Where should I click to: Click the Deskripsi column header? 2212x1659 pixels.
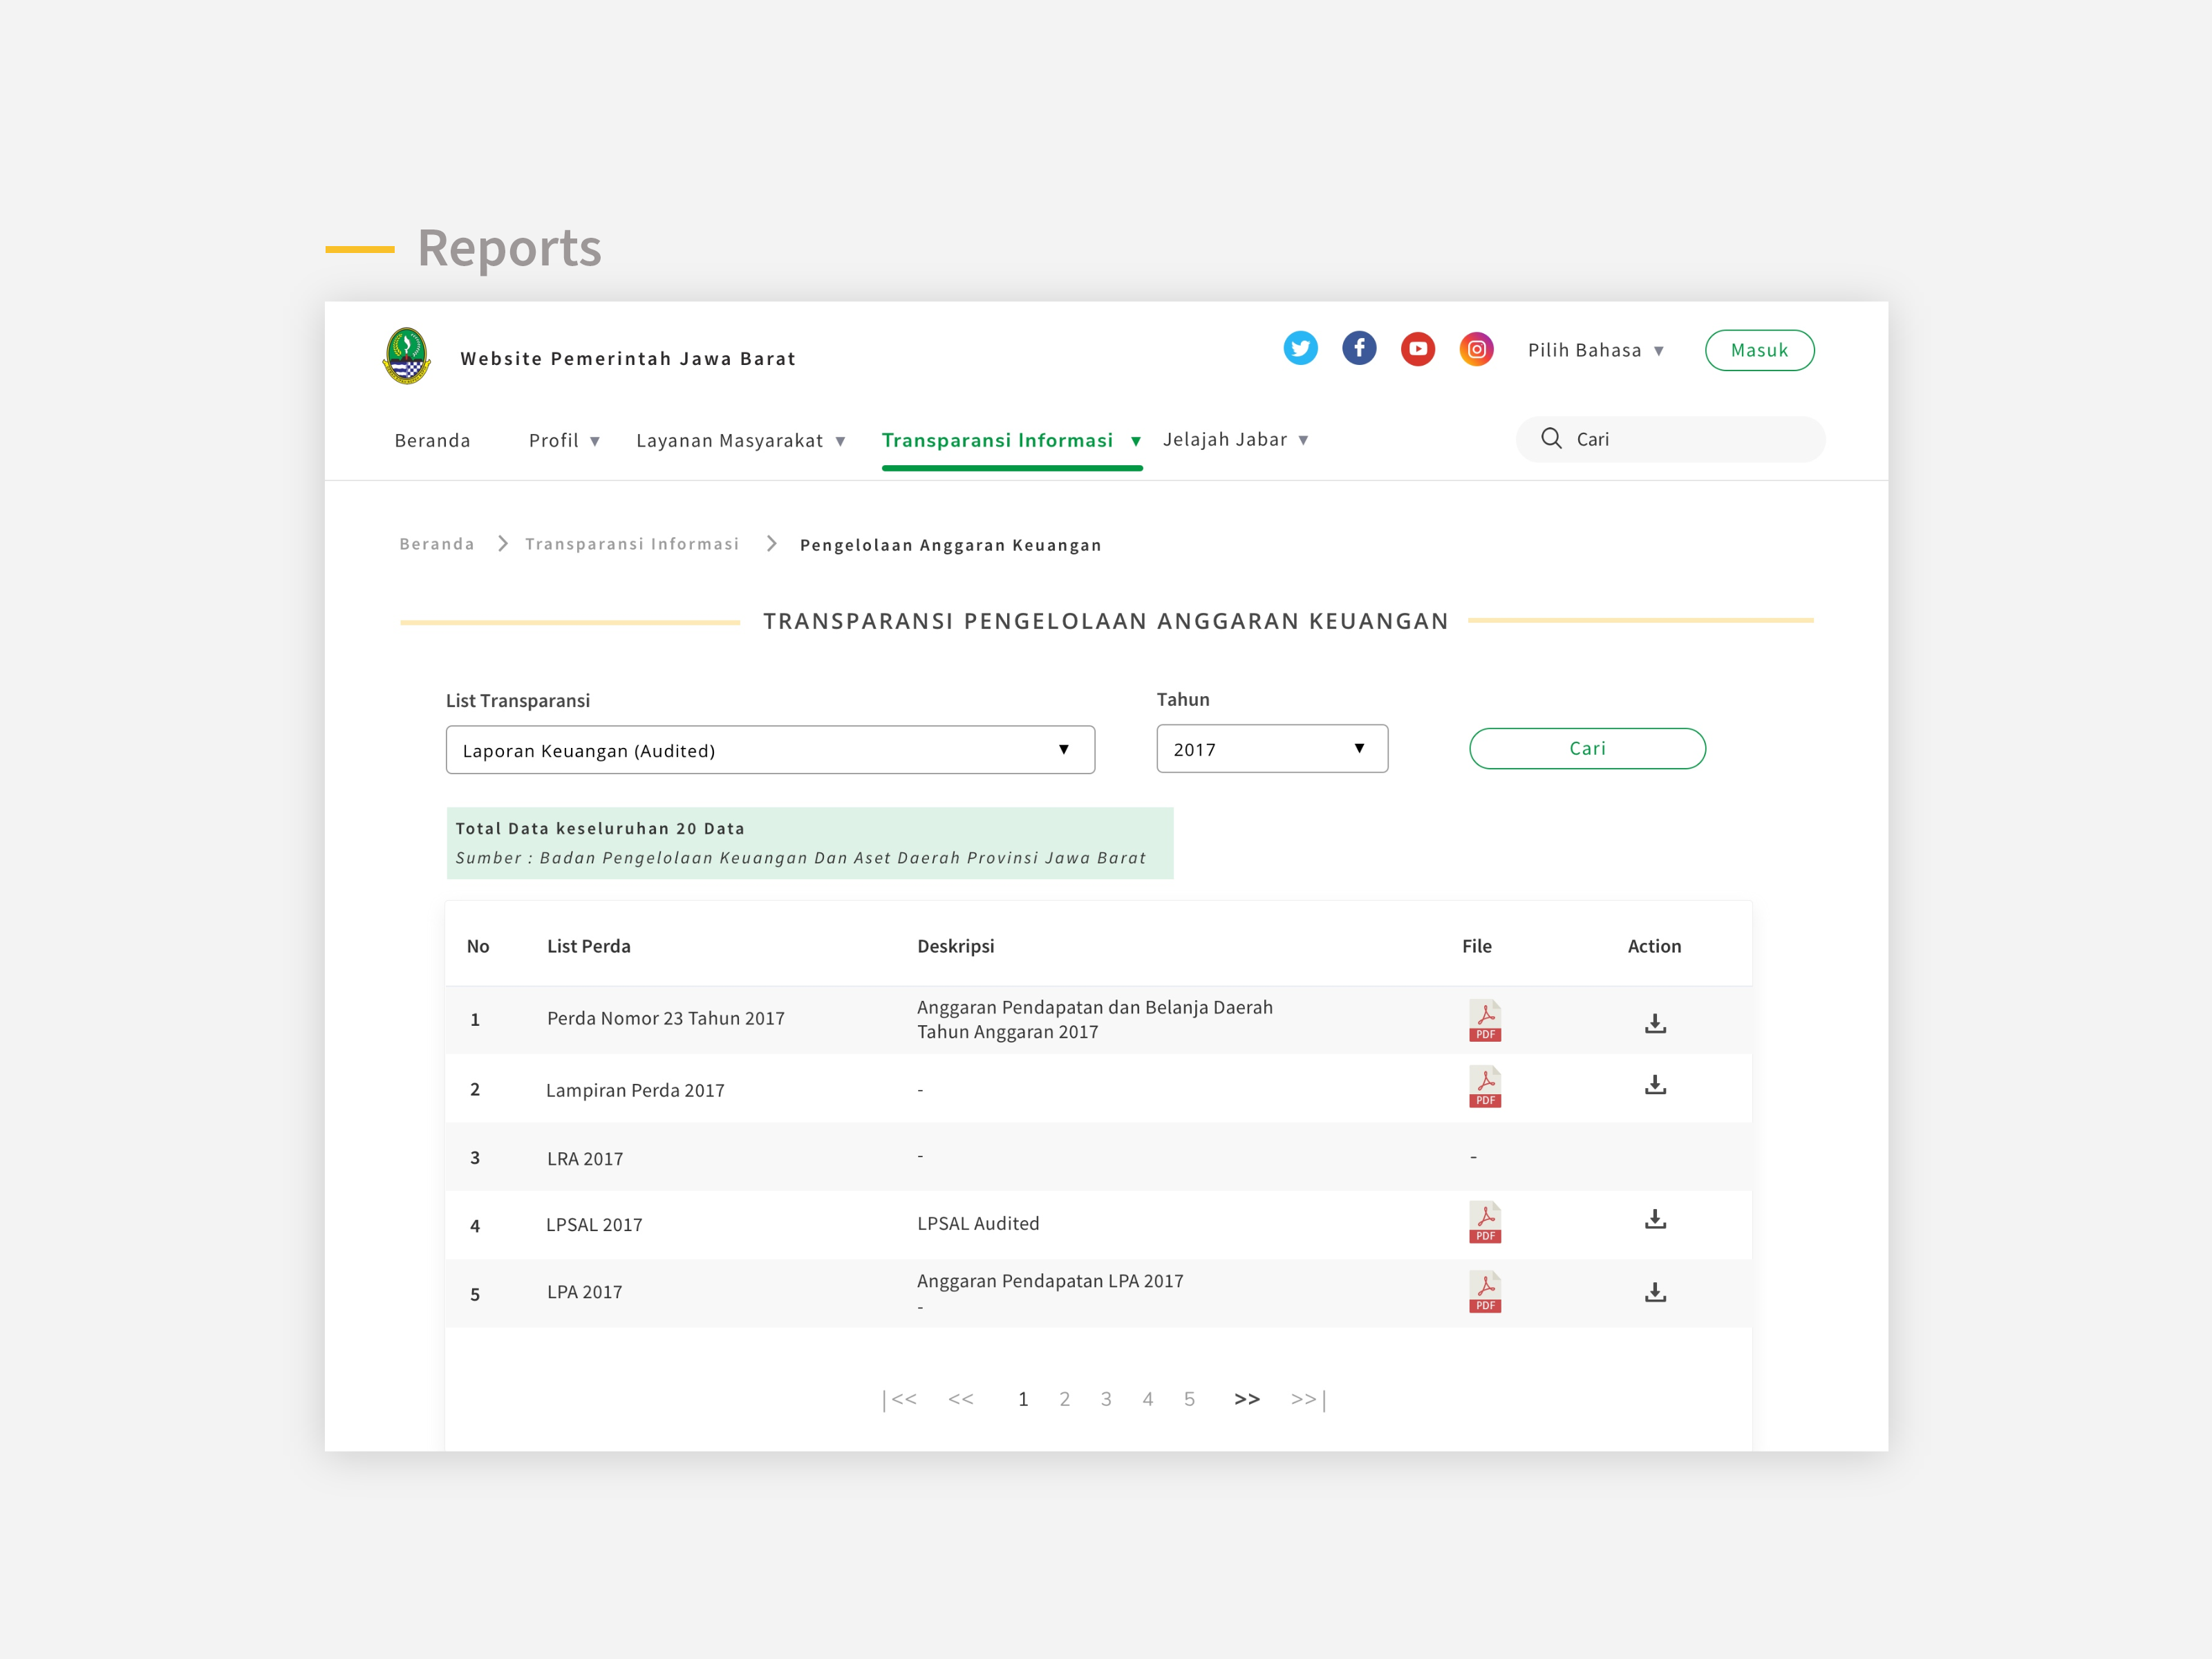coord(955,946)
